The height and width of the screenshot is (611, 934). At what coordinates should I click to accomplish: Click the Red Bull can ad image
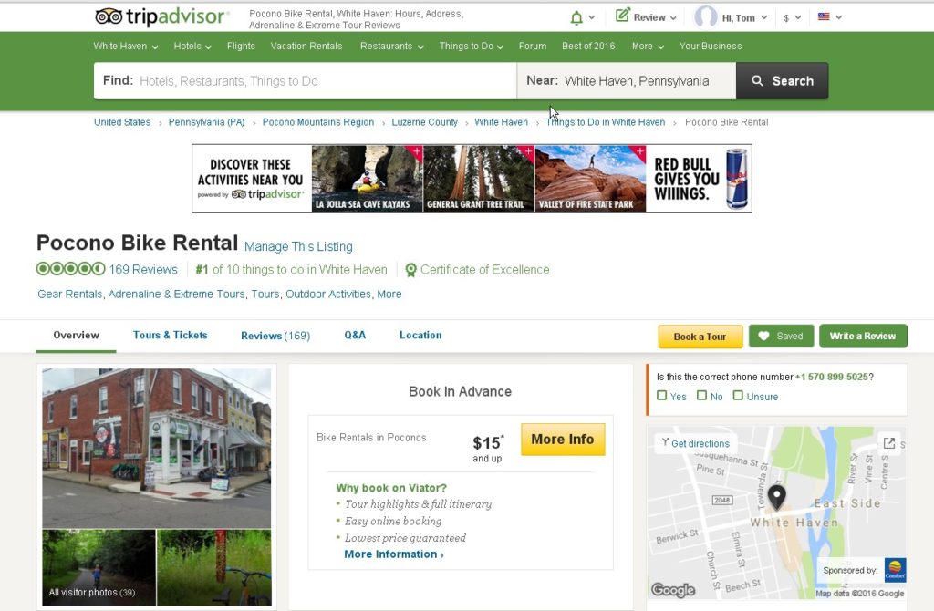[x=736, y=179]
